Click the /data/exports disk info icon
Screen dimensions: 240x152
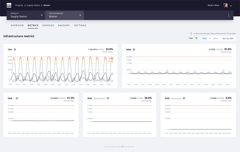coord(108,98)
